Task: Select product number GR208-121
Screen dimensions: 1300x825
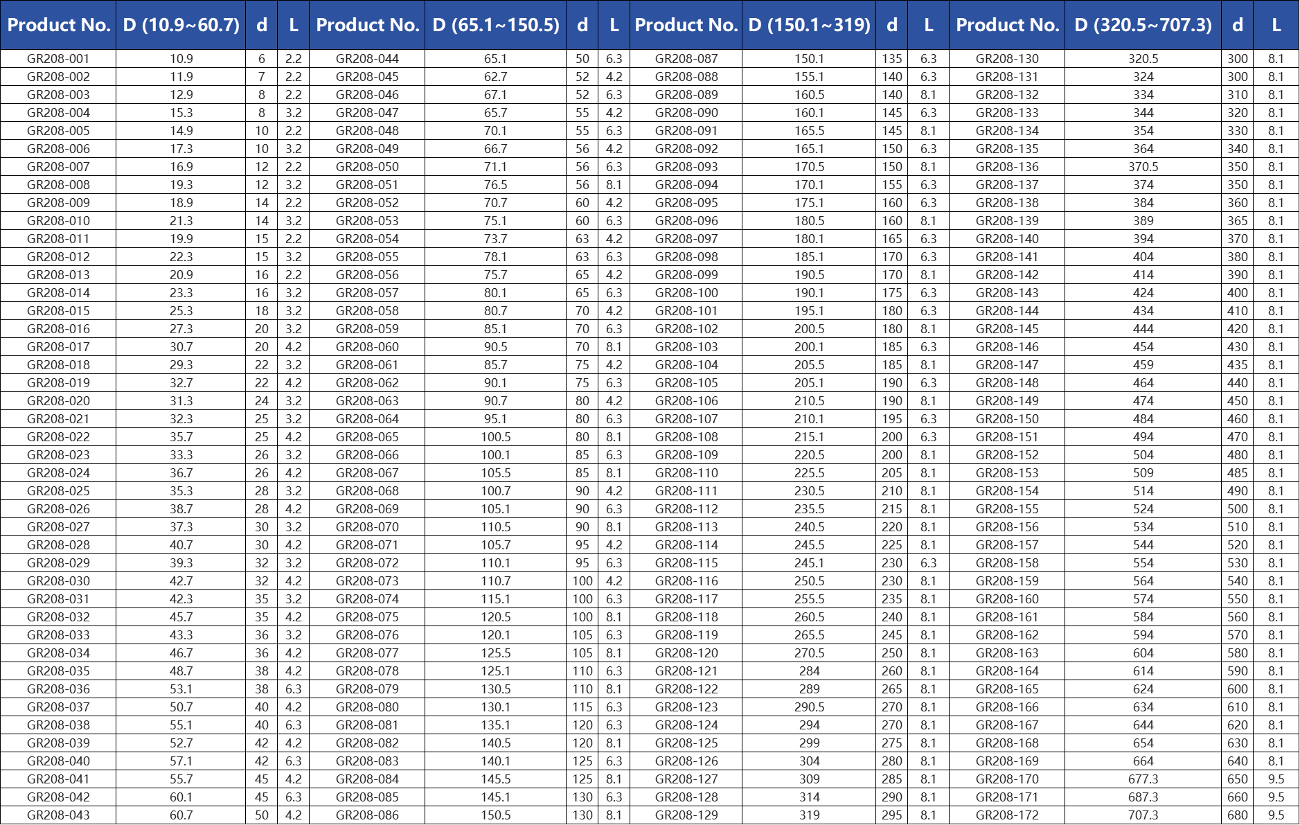Action: click(x=686, y=671)
